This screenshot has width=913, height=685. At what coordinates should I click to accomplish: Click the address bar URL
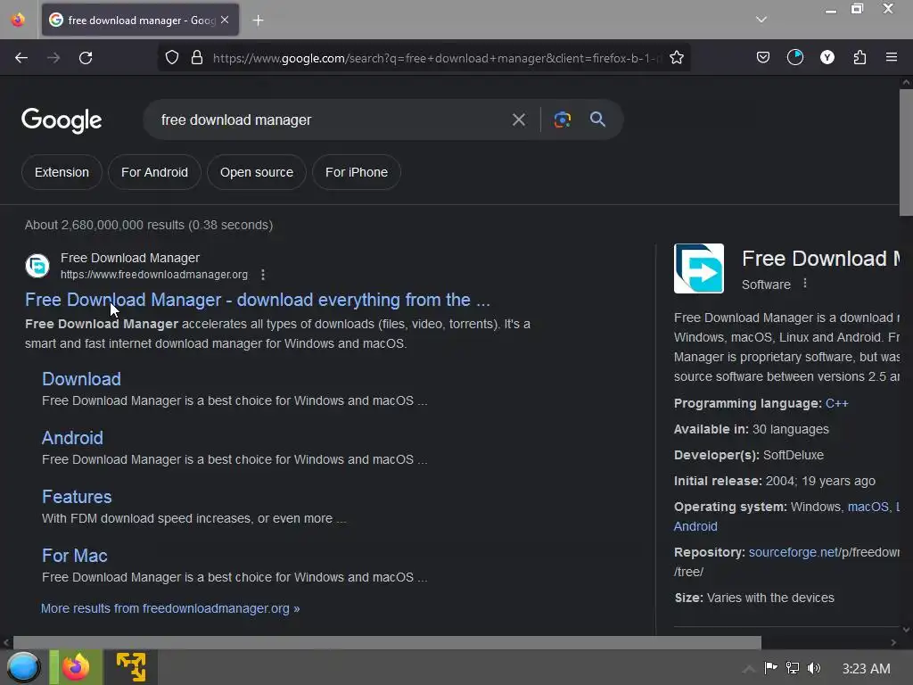437,58
